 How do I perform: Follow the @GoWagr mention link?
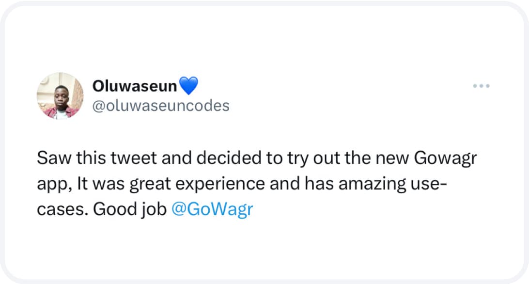(x=212, y=209)
